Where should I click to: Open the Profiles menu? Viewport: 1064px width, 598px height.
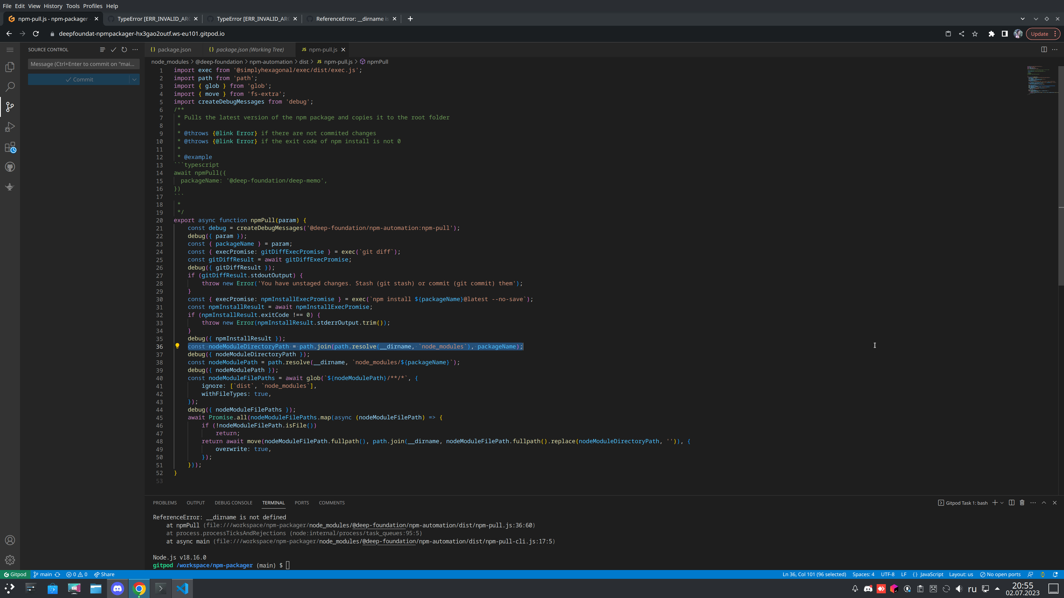(x=93, y=6)
